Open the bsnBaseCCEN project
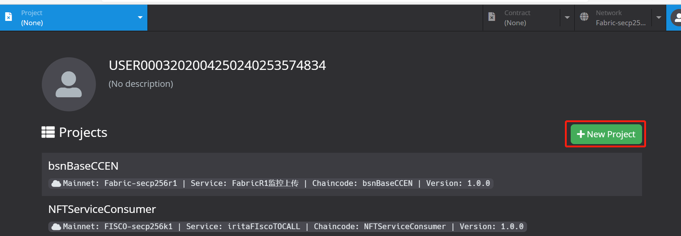The height and width of the screenshot is (236, 681). point(342,174)
